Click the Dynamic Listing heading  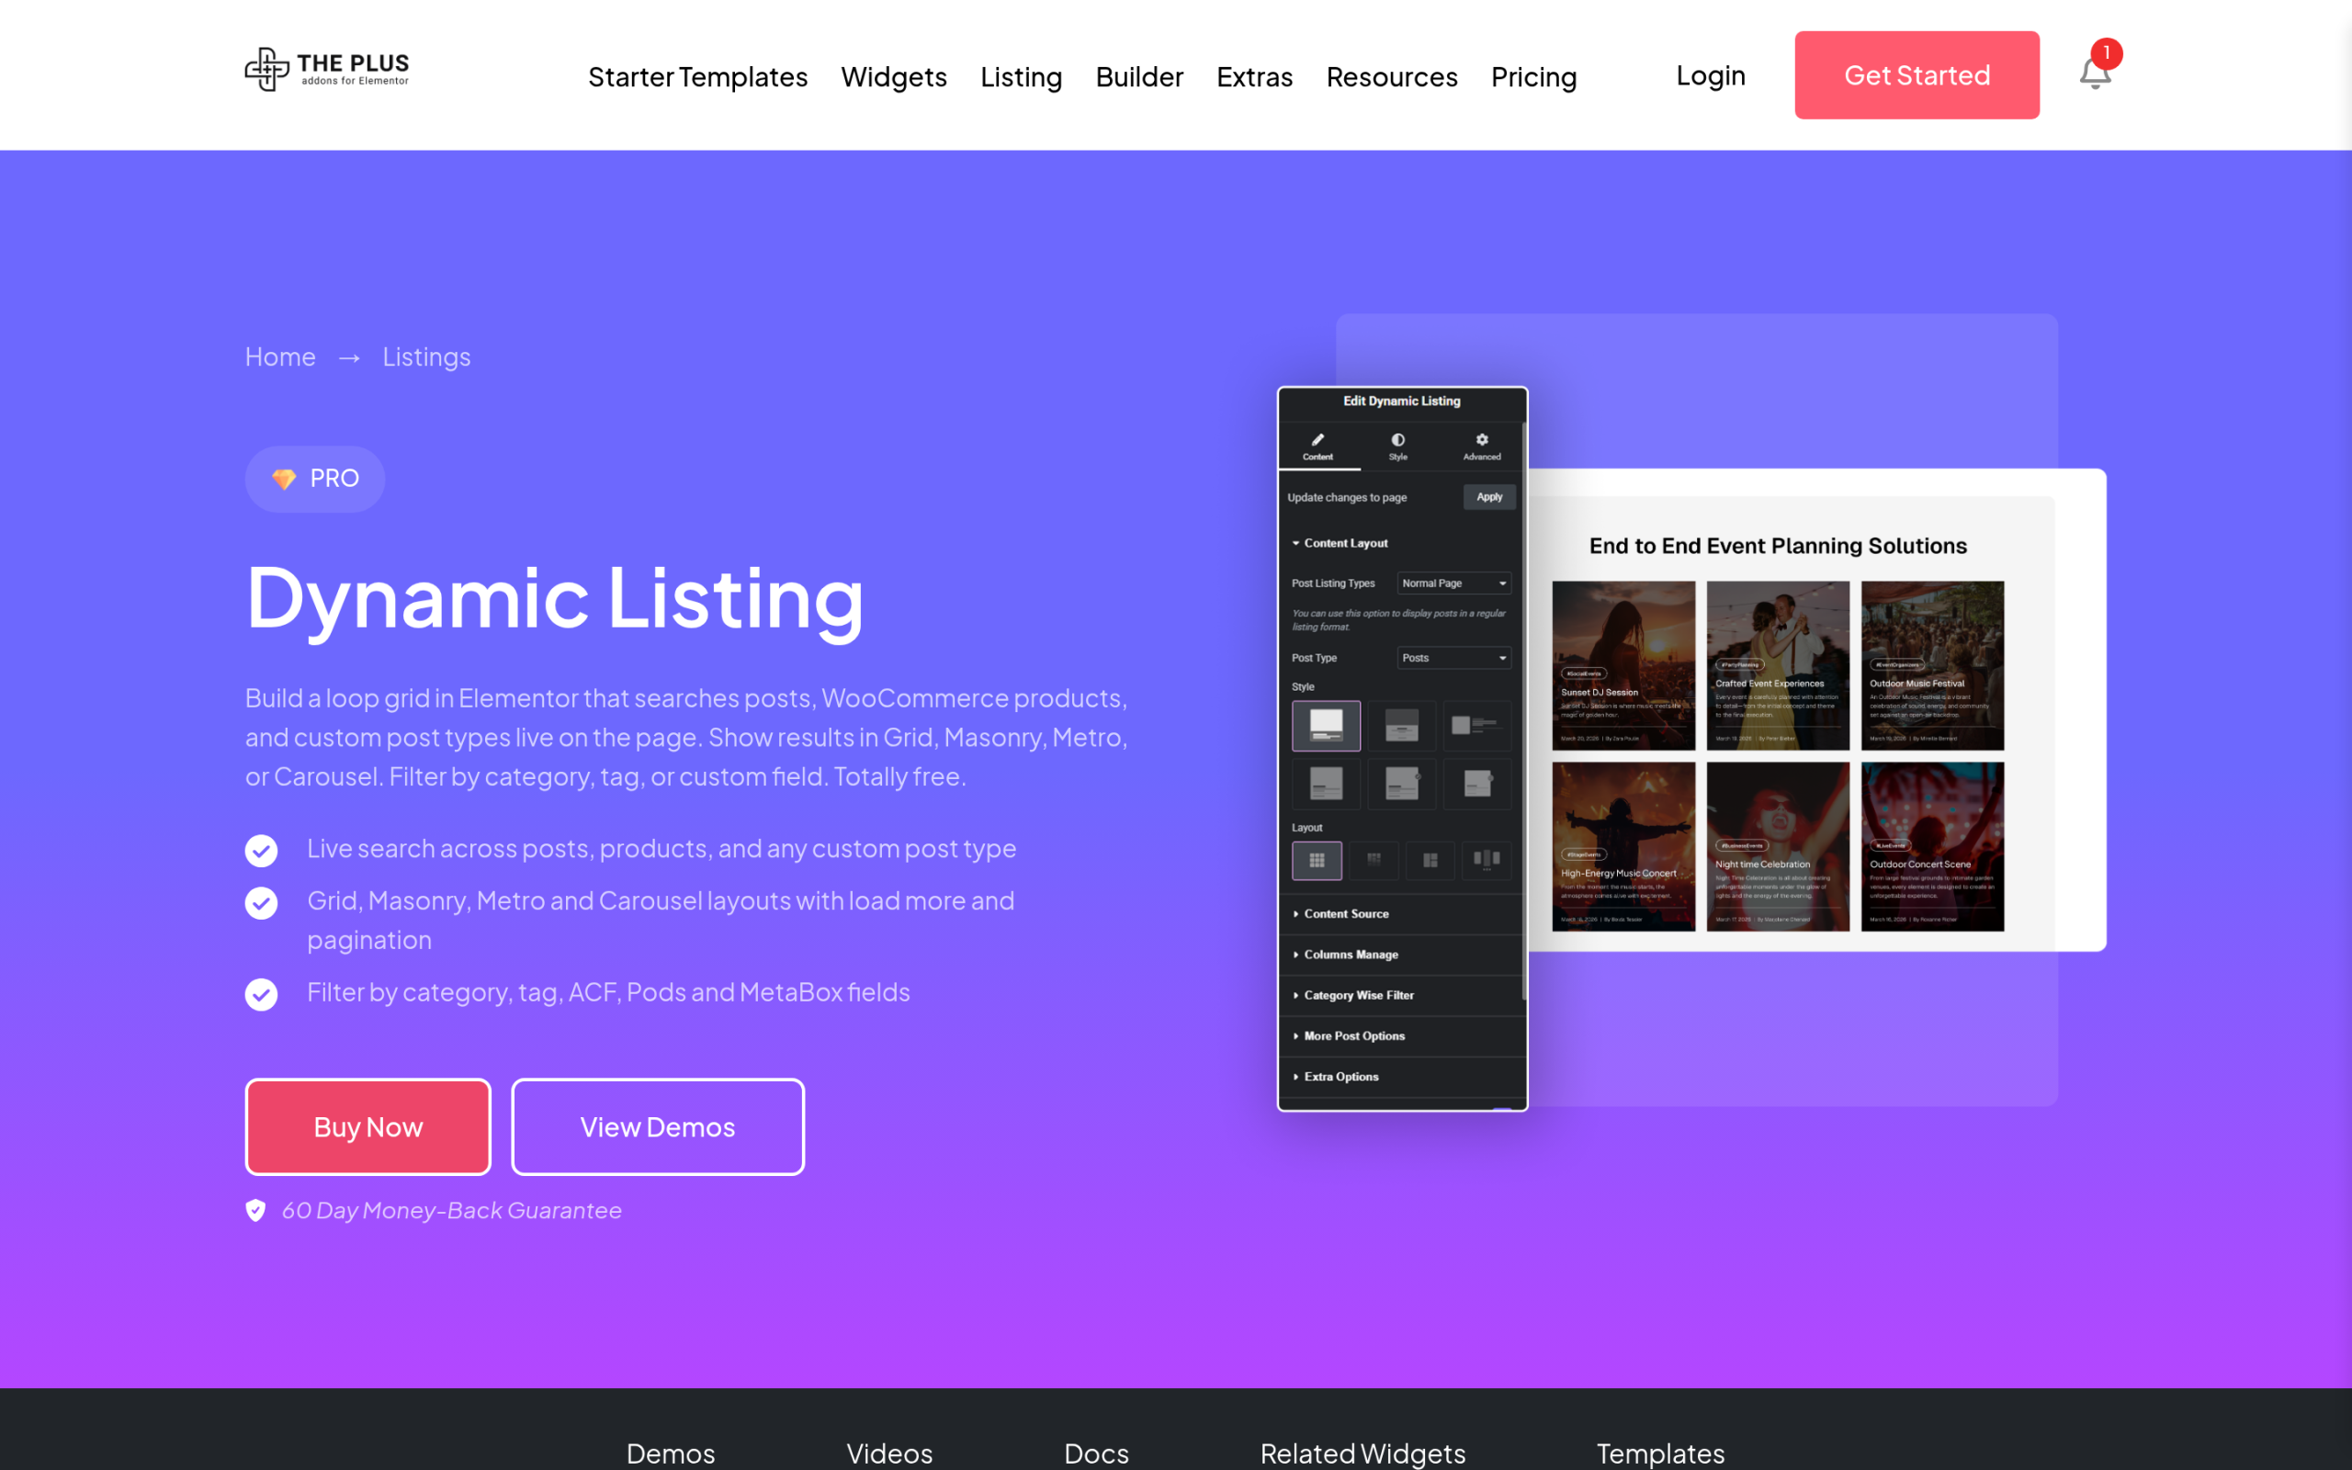tap(555, 599)
